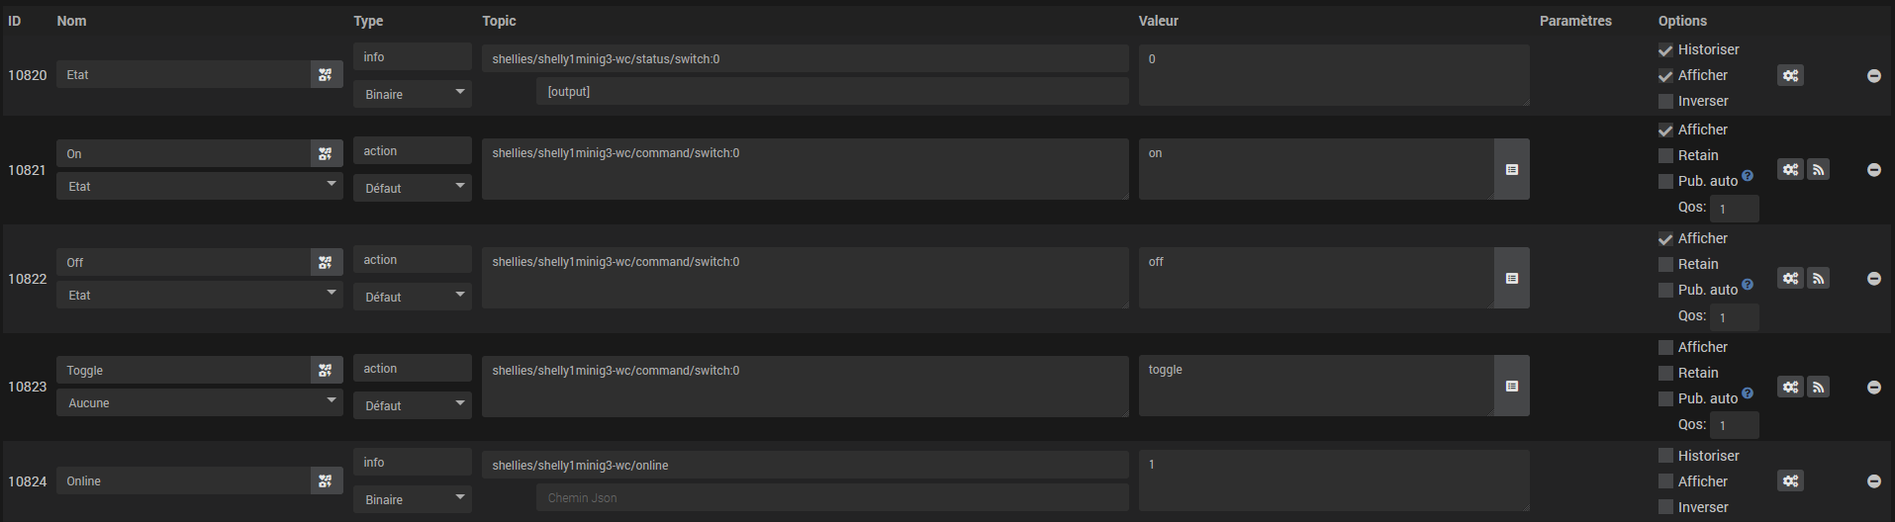
Task: Open configuration gear for the Toggle command
Action: 1790,388
